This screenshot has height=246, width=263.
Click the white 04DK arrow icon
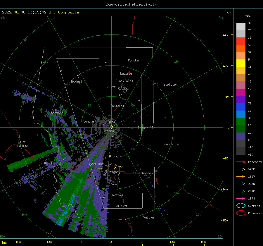point(241,169)
